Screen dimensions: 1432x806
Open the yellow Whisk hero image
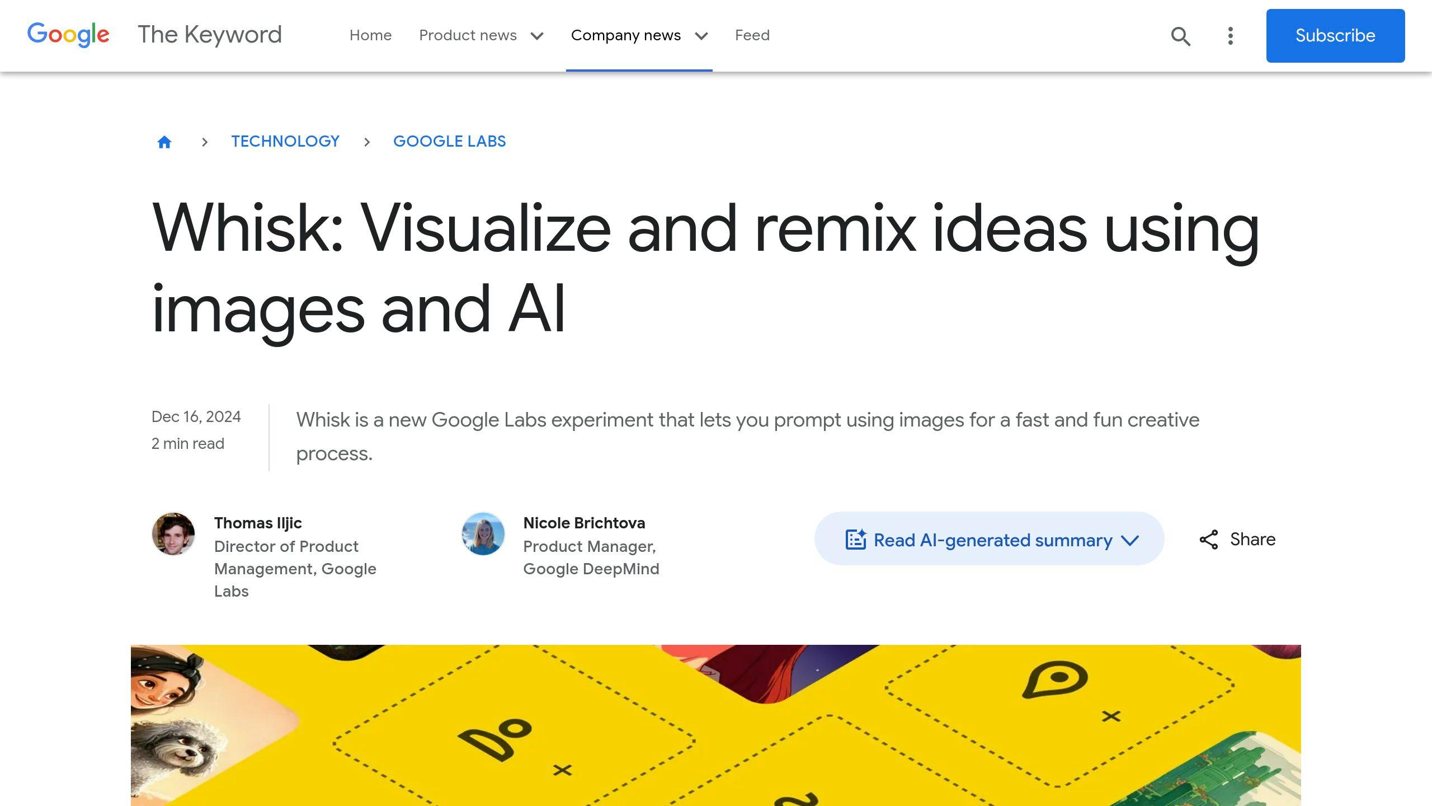[x=716, y=725]
